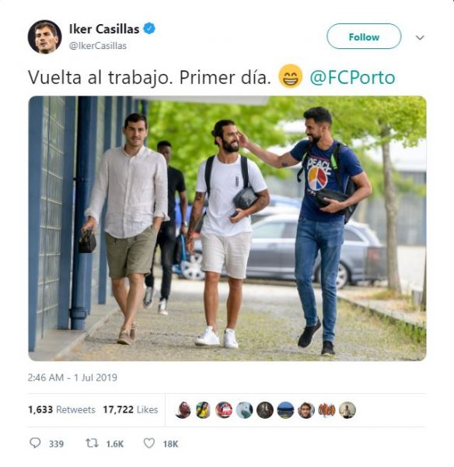Click the last liker avatar in row

pyautogui.click(x=347, y=410)
